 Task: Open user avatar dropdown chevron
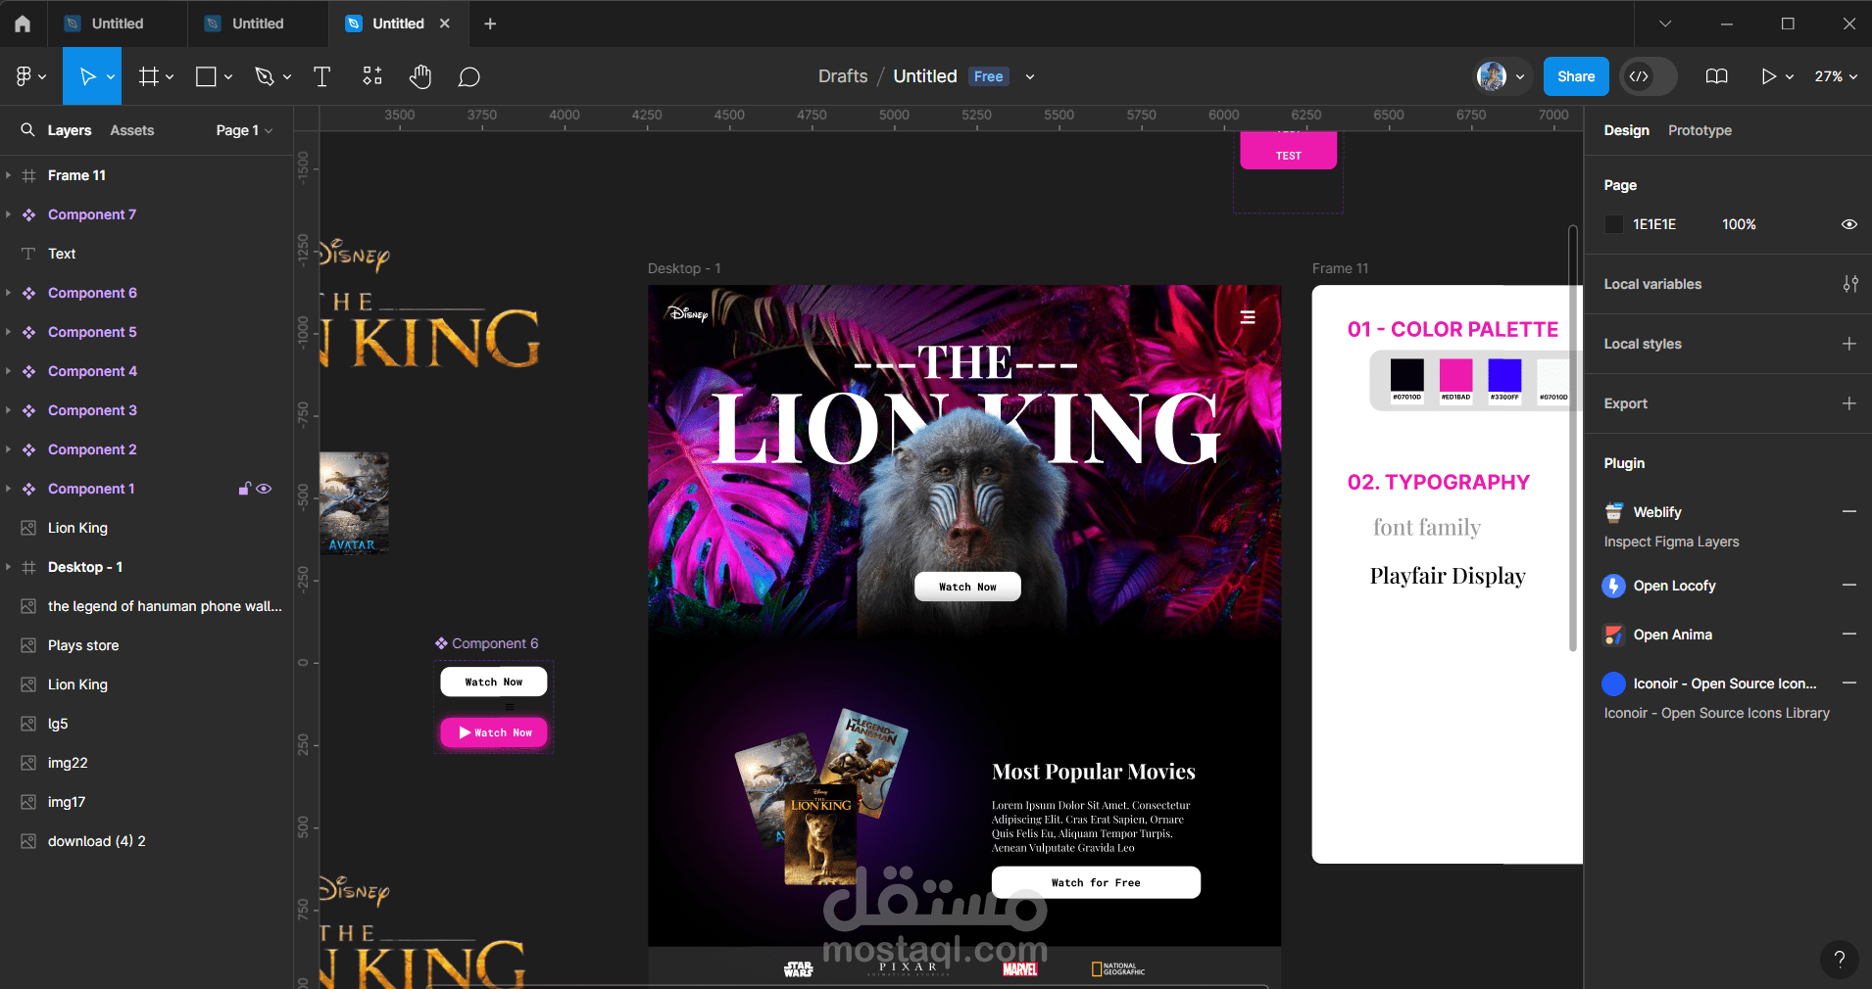(1520, 76)
